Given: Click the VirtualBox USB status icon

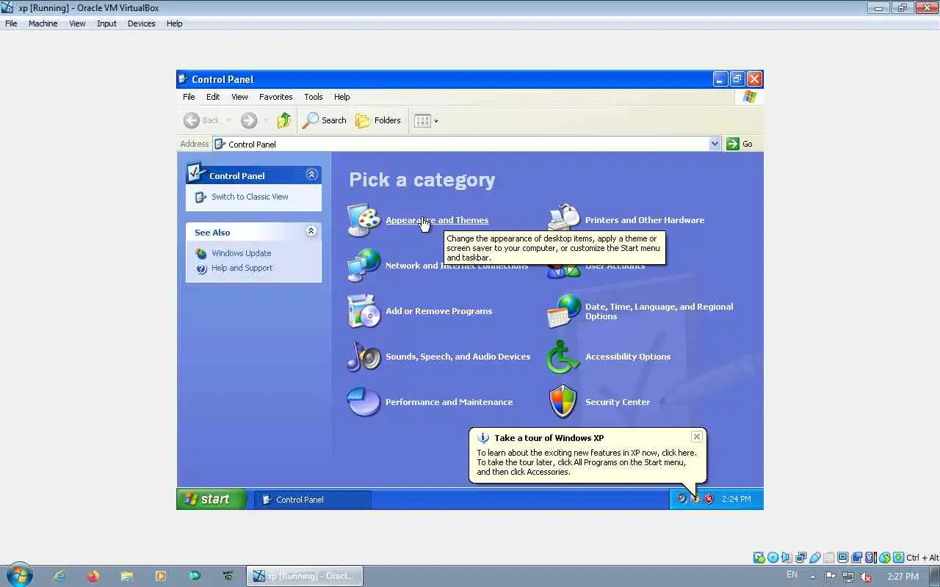Looking at the screenshot, I should pyautogui.click(x=815, y=558).
